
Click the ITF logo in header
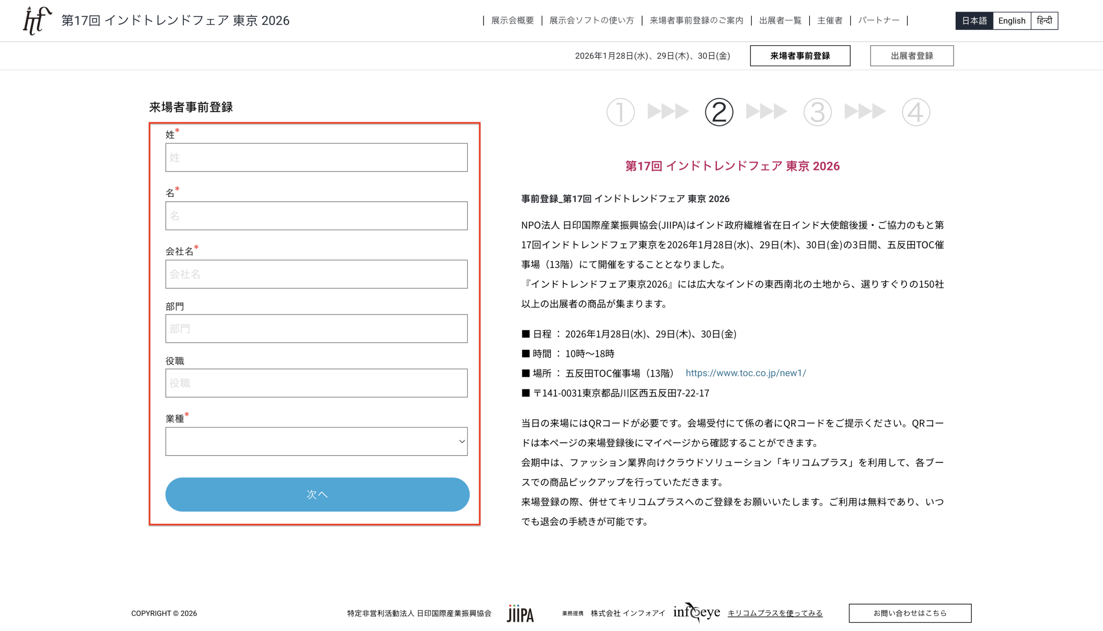37,20
